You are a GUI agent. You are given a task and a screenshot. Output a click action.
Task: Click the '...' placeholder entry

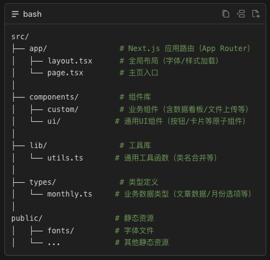click(54, 244)
